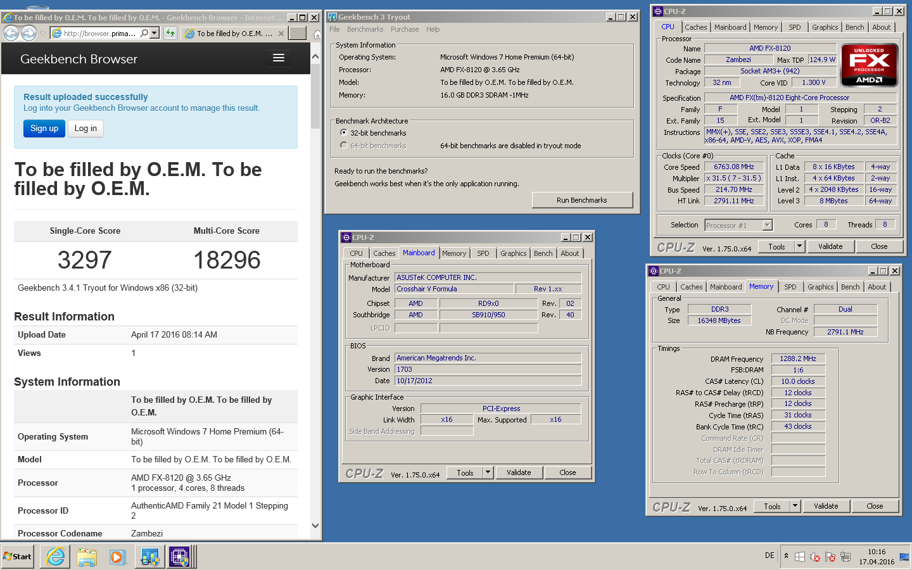The height and width of the screenshot is (570, 912).
Task: Click Tools button in top CPU-Z window
Action: 776,247
